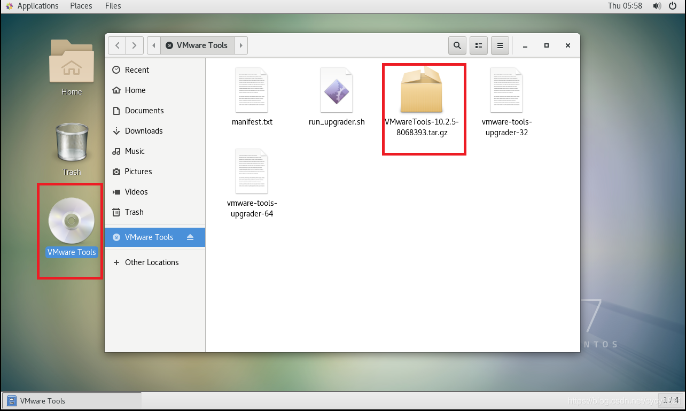Close the Files window
The image size is (686, 411).
pos(568,46)
